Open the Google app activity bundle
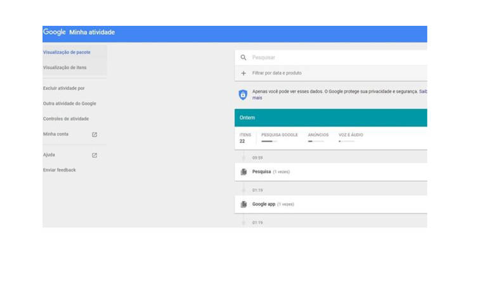This screenshot has height=285, width=487. point(331,204)
